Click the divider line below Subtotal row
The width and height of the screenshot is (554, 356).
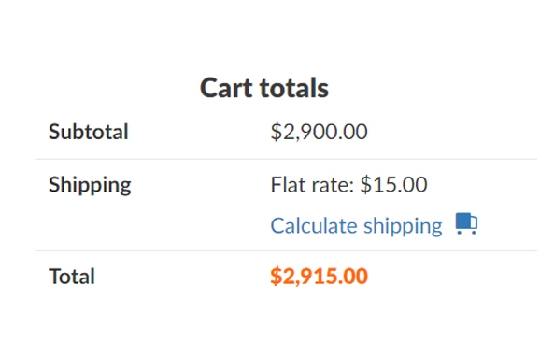286,159
